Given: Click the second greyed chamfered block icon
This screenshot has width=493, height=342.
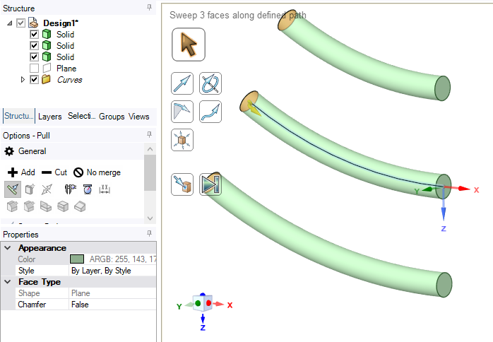Looking at the screenshot, I should point(29,207).
